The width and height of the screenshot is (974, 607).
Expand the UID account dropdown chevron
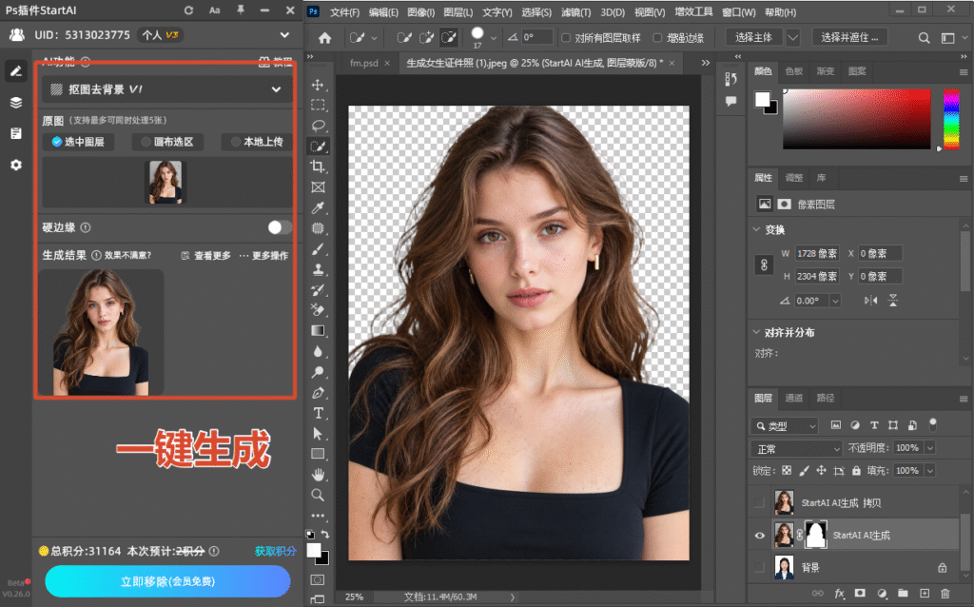pos(284,35)
